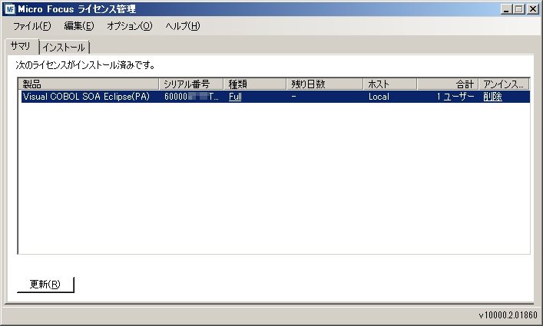Screen dimensions: 543x326
Task: Click the serial number cell starting 60000
Action: tap(191, 97)
